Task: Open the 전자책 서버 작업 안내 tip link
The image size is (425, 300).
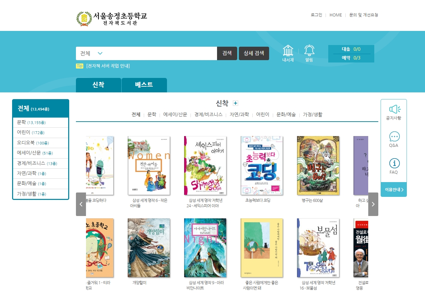Action: (x=108, y=66)
